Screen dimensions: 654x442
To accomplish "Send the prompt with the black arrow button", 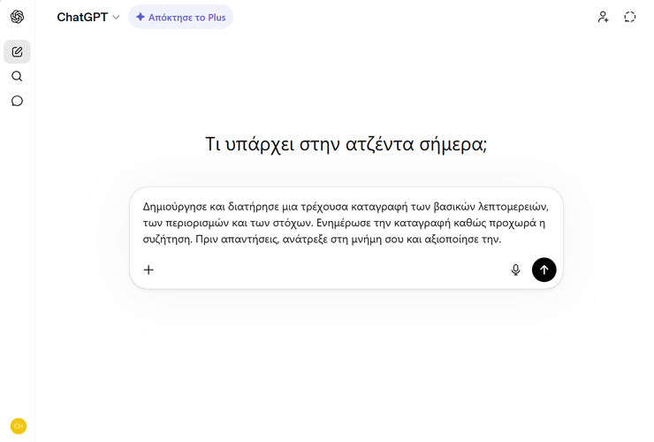I will [x=544, y=270].
